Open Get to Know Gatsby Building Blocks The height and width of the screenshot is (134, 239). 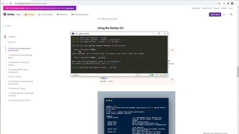click(20, 56)
